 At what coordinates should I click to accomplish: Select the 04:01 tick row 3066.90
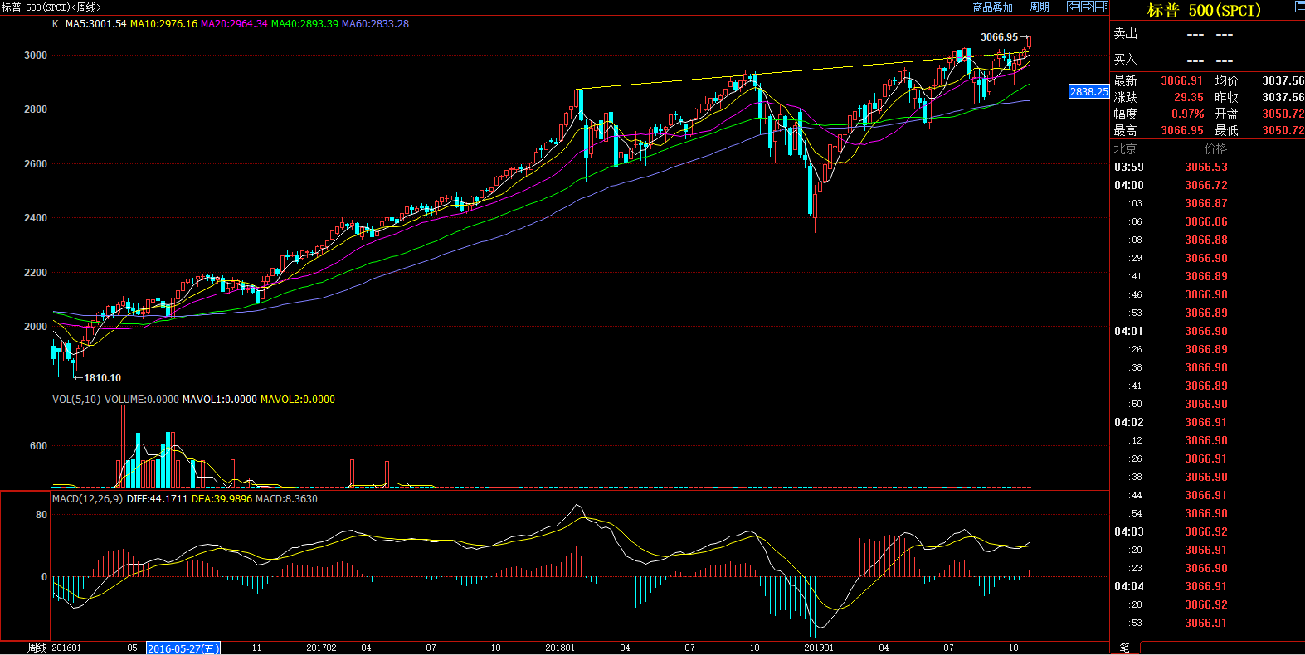(1207, 331)
